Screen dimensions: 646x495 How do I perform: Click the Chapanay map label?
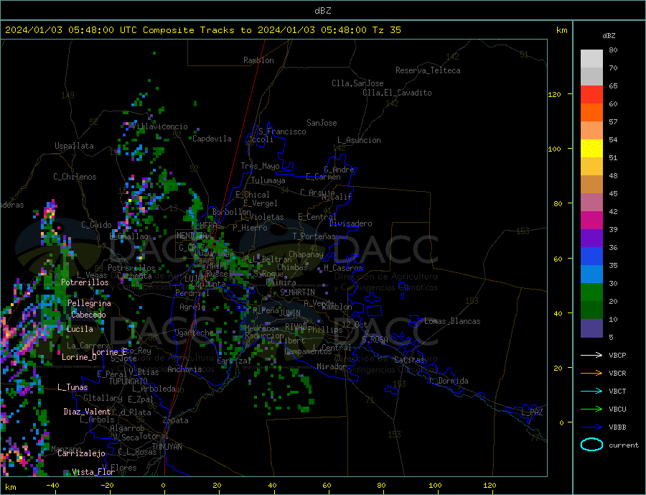[x=306, y=254]
